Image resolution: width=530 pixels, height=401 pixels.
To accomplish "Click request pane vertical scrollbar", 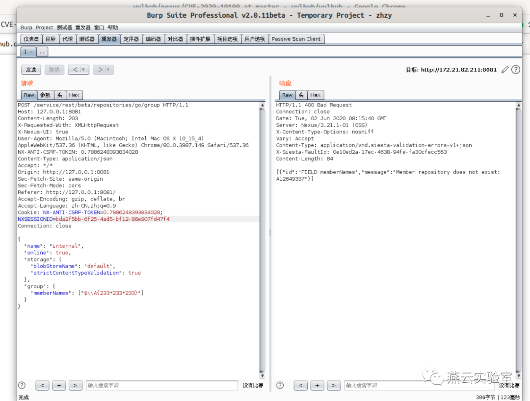I will pos(262,240).
